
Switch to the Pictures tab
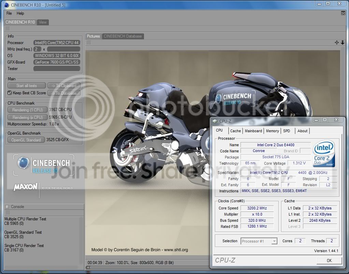click(93, 36)
